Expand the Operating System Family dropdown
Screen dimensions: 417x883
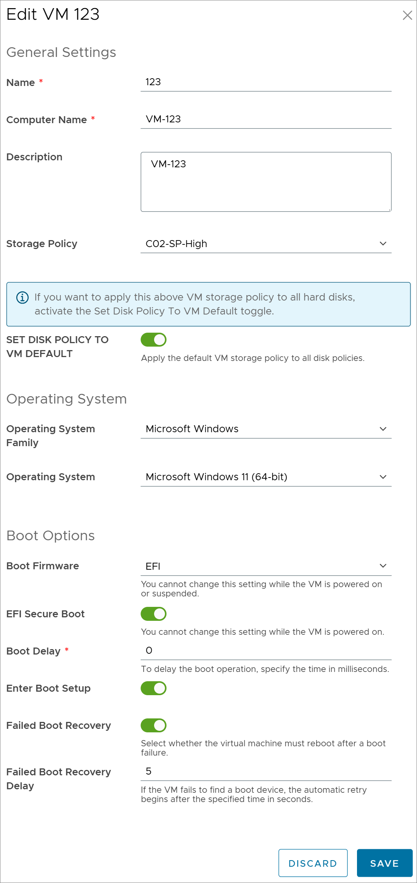(x=266, y=429)
